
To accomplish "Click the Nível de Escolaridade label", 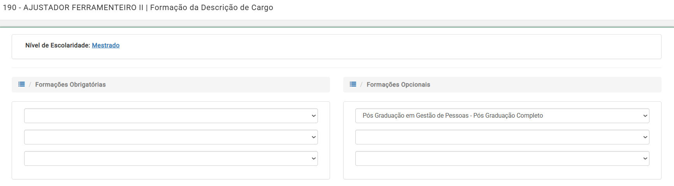I will coord(58,45).
